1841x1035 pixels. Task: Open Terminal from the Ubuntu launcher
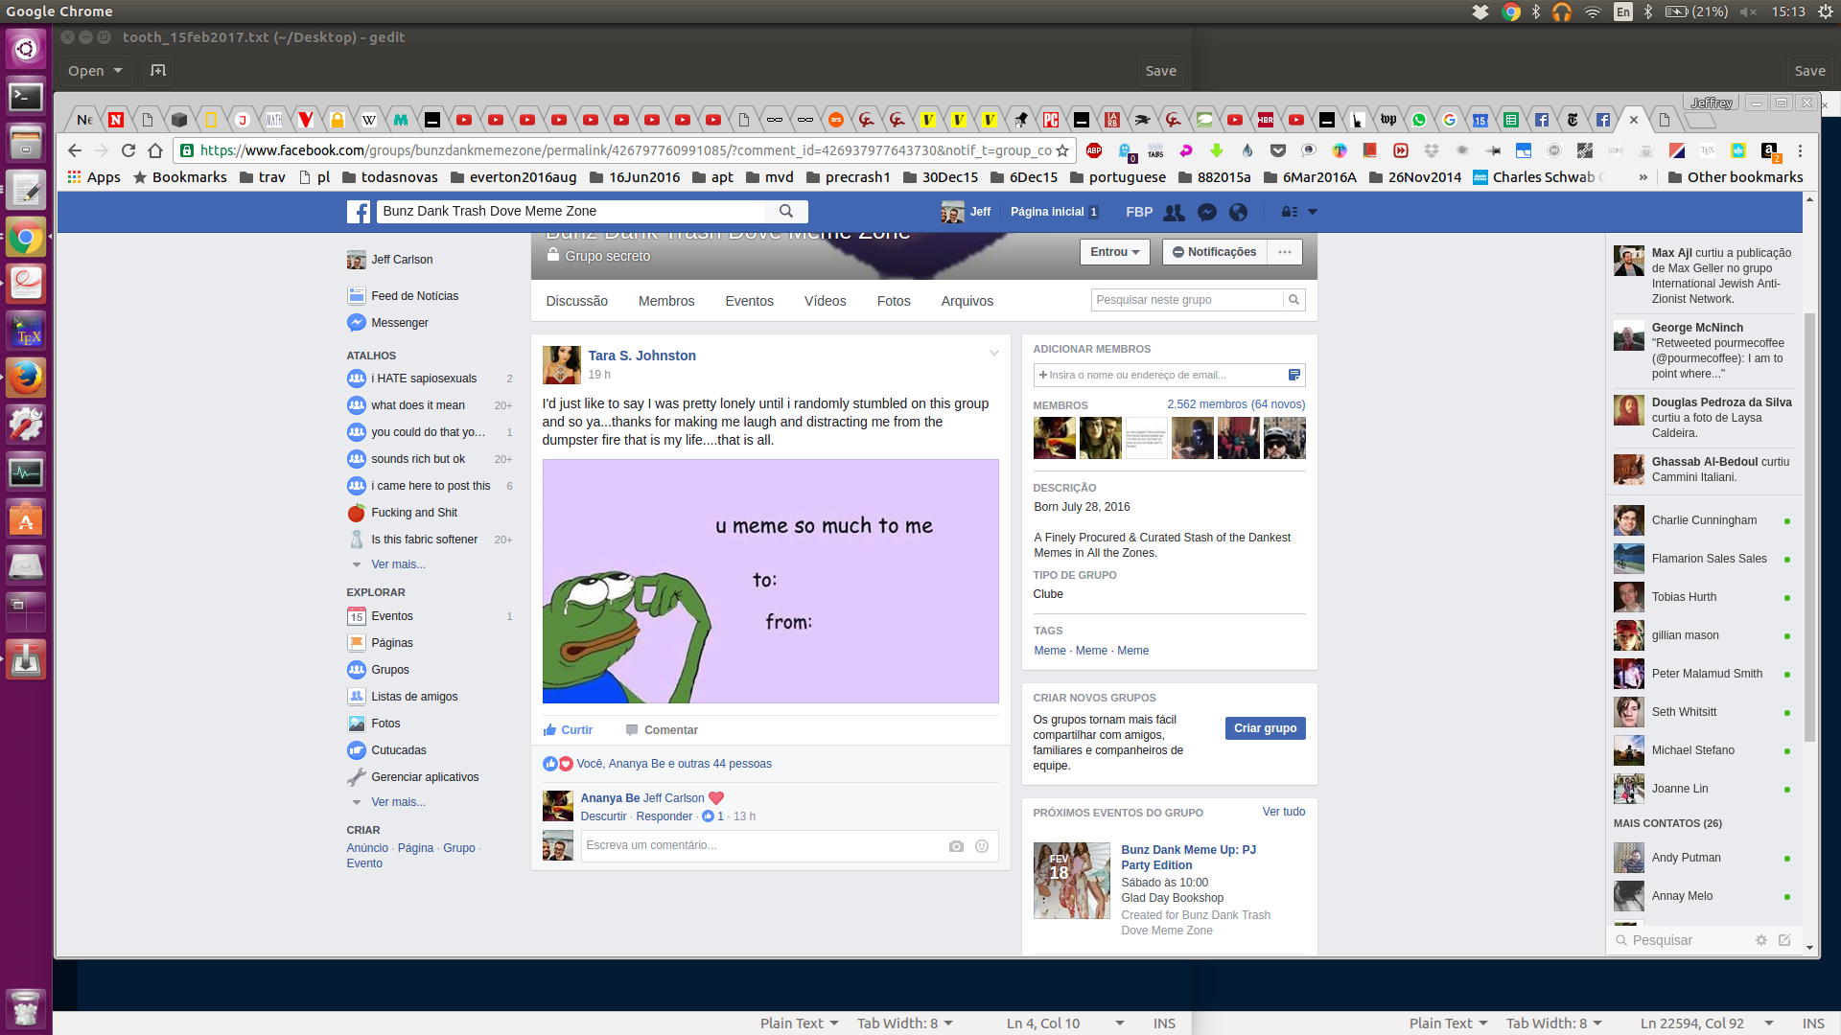pyautogui.click(x=26, y=97)
